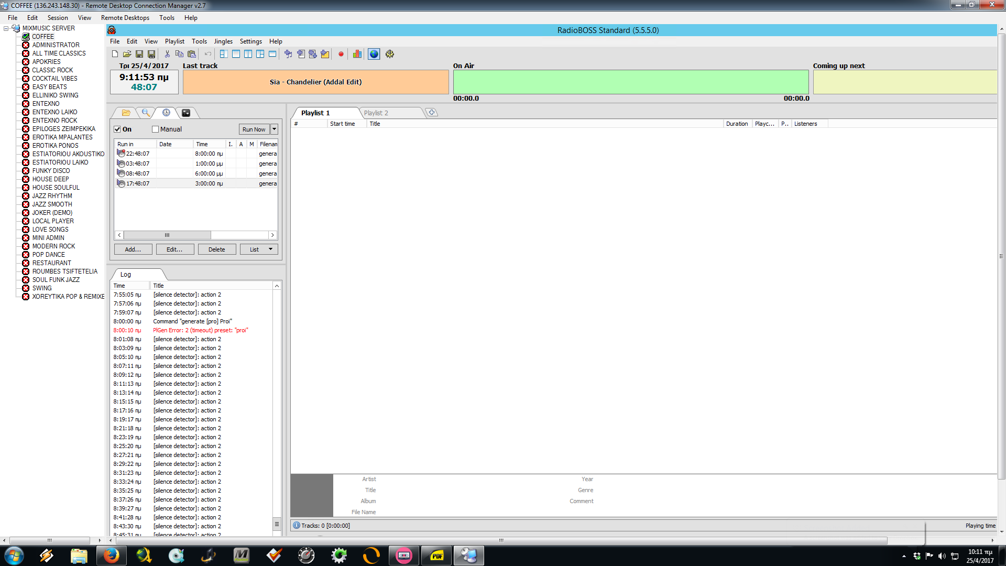Open Windows Explorer from the taskbar

(x=79, y=556)
